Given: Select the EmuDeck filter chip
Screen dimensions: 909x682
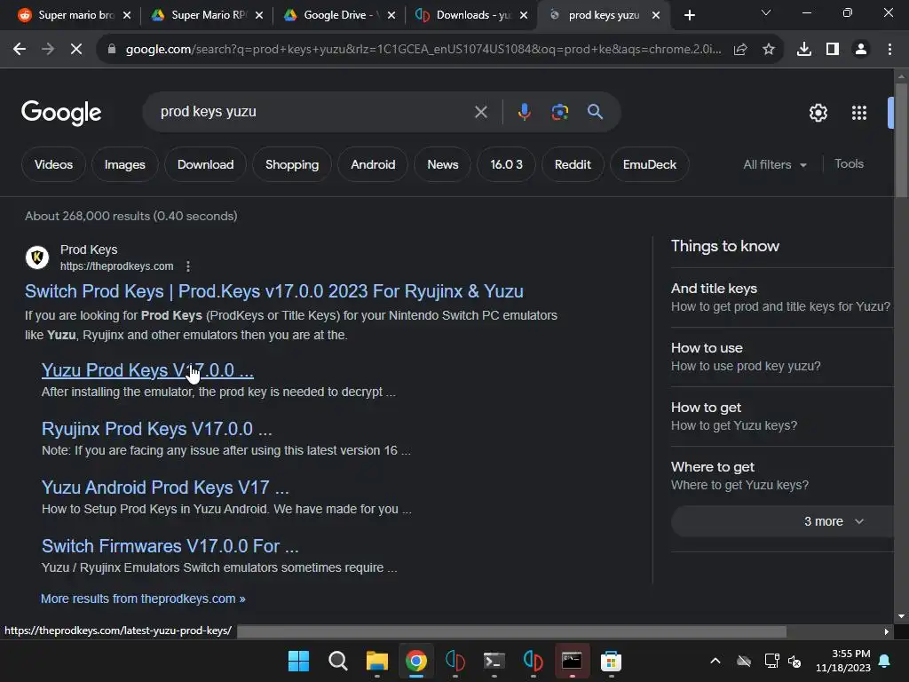Looking at the screenshot, I should 649,164.
